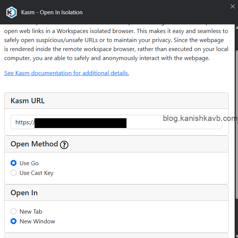This screenshot has height=238, width=238.
Task: Click the Open In section header
Action: click(x=24, y=193)
